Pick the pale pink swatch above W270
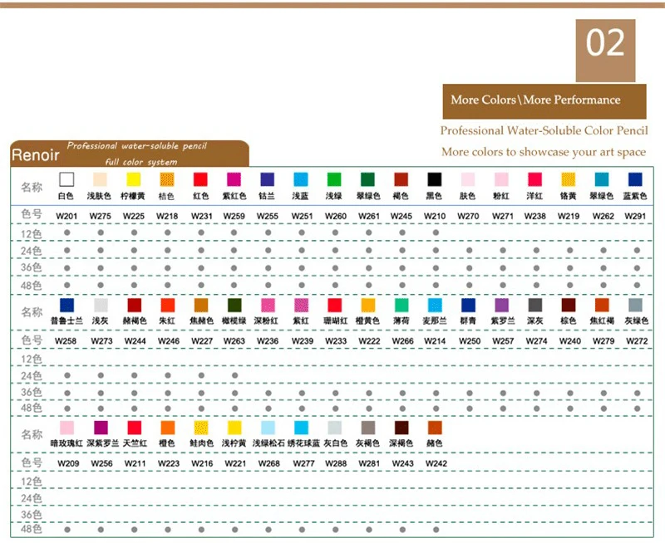Viewport: 665px width, 543px height. click(x=468, y=179)
